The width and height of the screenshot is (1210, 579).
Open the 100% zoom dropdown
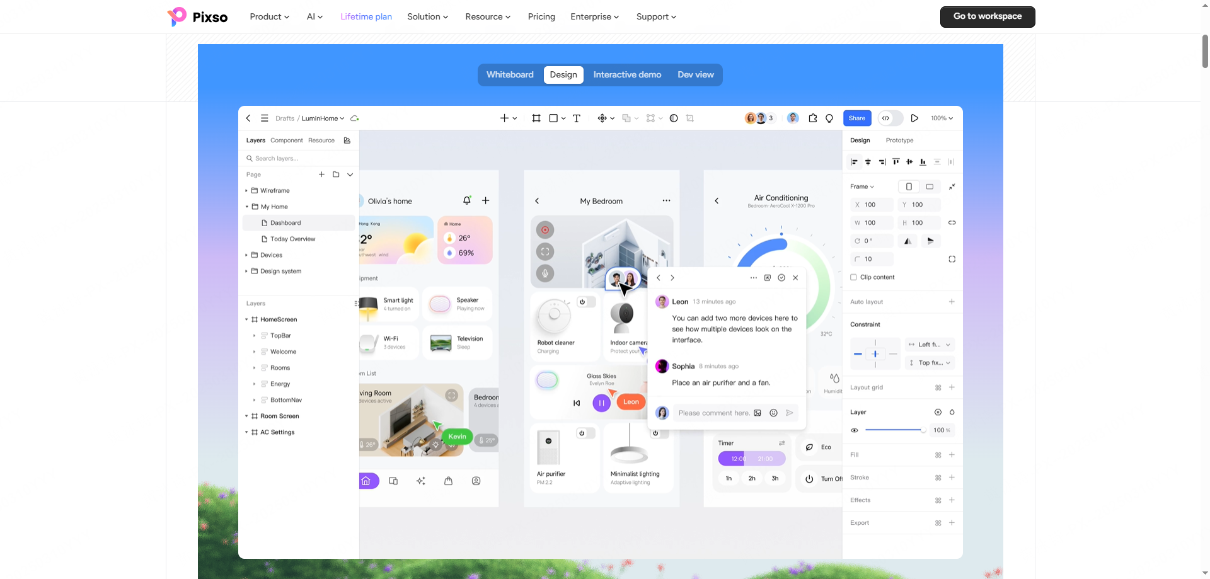942,118
